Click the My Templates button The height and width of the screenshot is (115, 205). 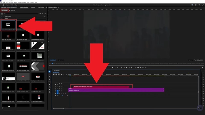click(x=5, y=10)
